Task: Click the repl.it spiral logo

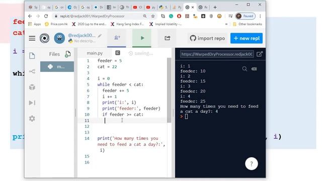Action: [x=44, y=38]
